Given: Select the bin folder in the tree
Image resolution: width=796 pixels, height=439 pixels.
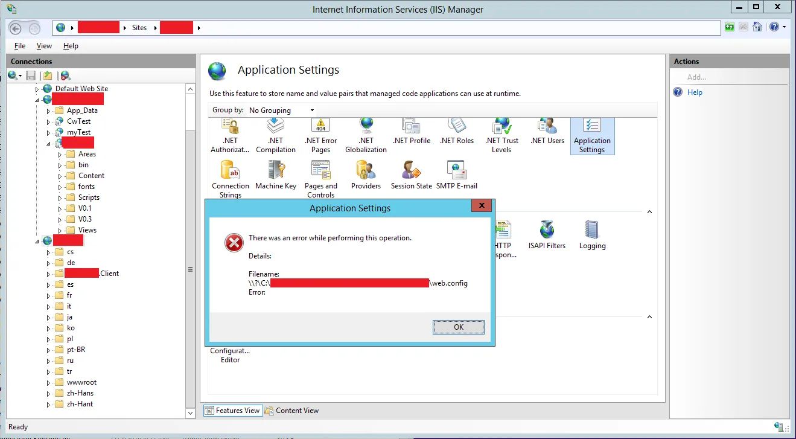Looking at the screenshot, I should 83,165.
